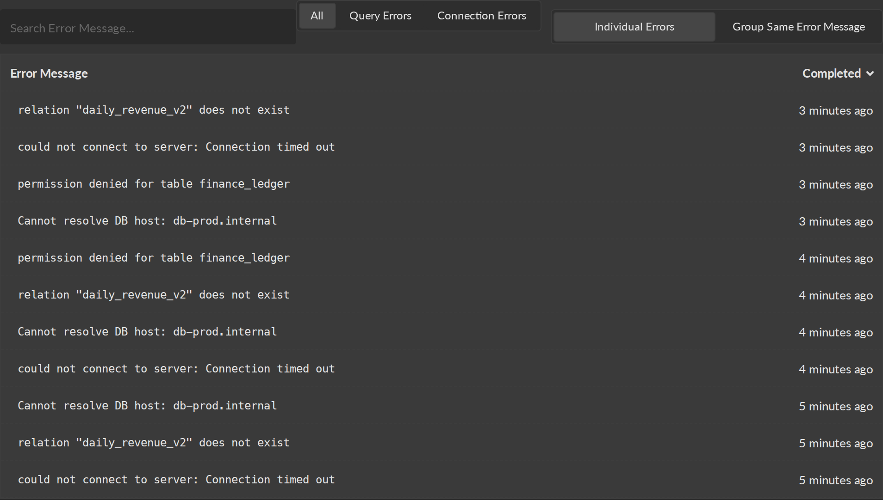Open the finance_ledger permission error from 4 minutes ago

tap(441, 258)
